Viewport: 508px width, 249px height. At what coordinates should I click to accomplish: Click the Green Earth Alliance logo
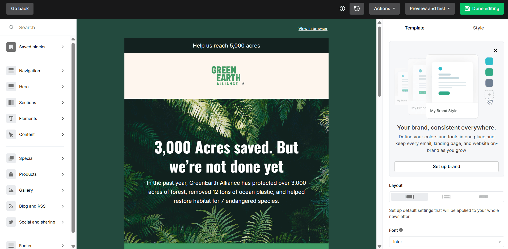pyautogui.click(x=226, y=76)
